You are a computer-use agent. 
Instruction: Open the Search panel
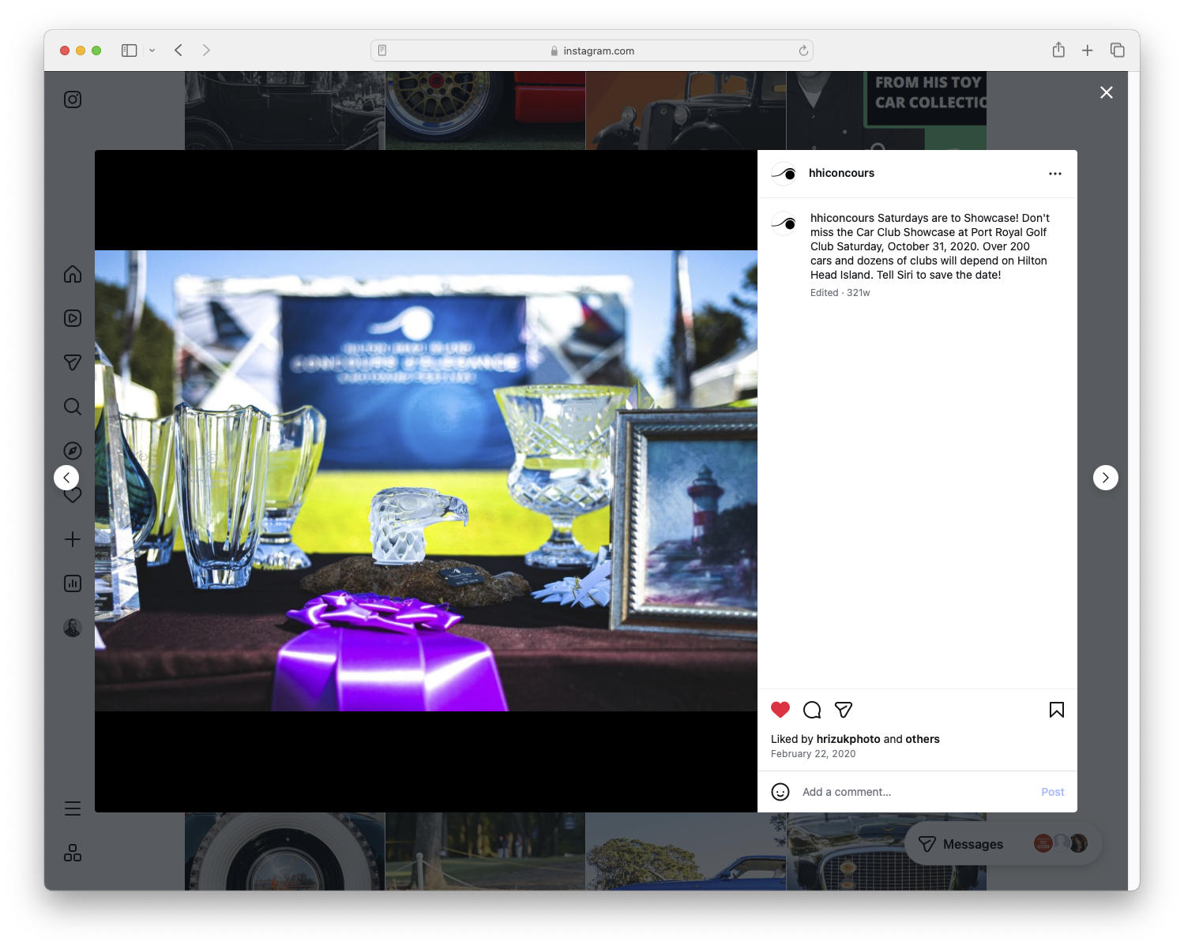[x=72, y=407]
